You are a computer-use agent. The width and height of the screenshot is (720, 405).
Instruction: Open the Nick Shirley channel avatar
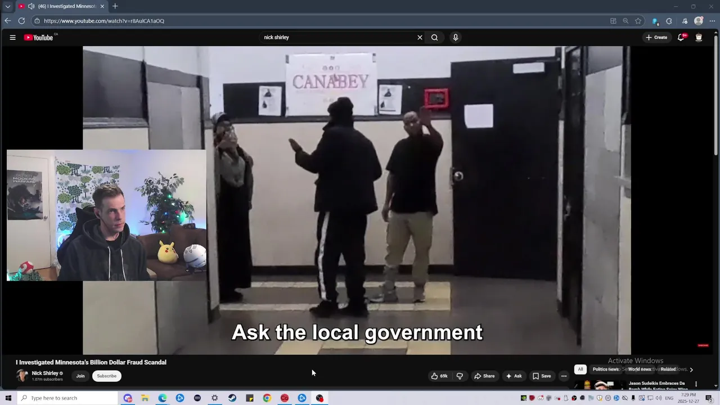[x=22, y=376]
